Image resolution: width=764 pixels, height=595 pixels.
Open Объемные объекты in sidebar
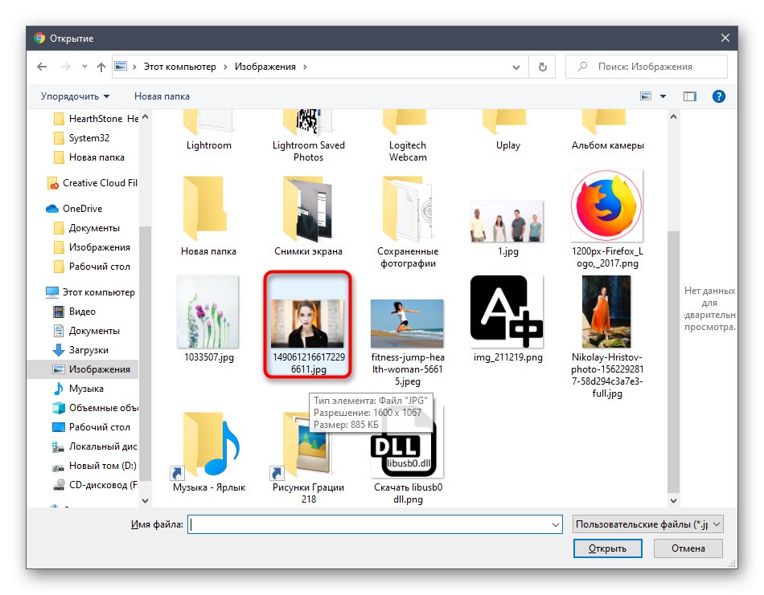(95, 408)
